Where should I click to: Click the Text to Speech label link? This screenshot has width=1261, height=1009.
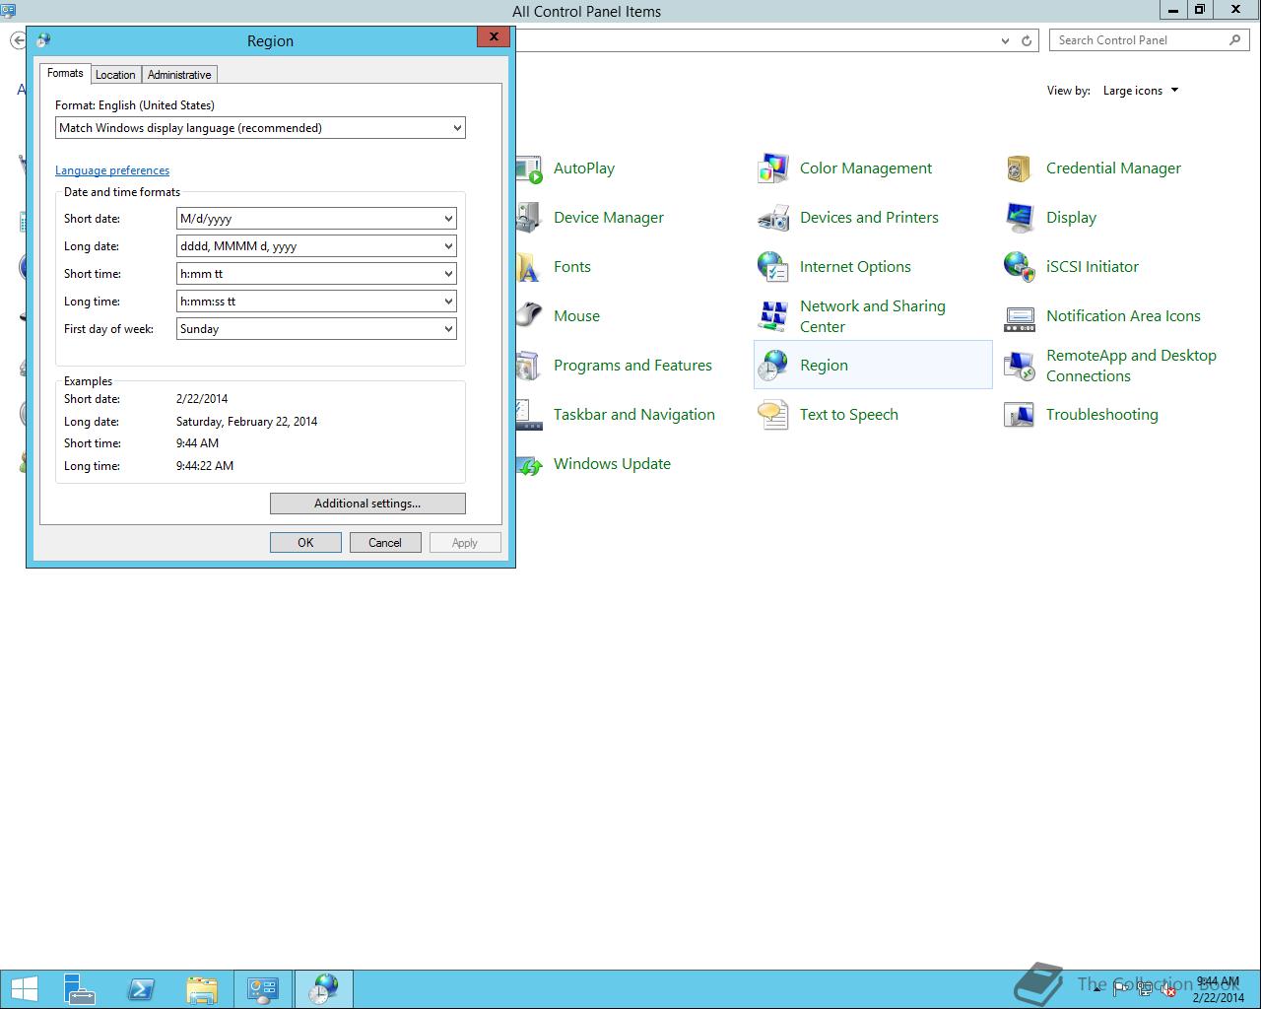(x=849, y=415)
